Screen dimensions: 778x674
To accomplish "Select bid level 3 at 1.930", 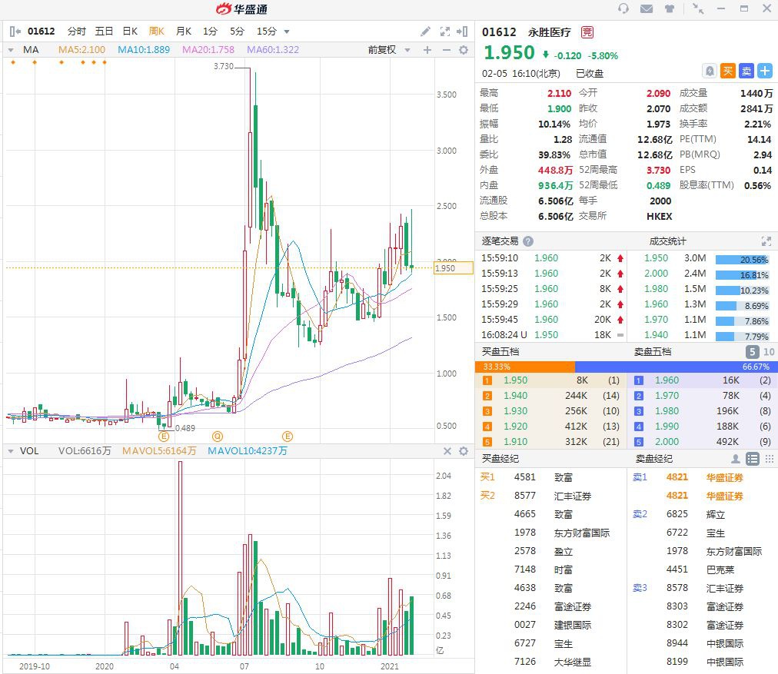I will (x=550, y=411).
